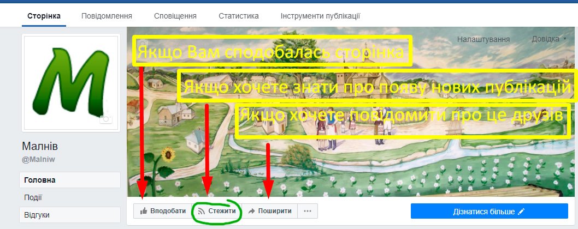This screenshot has width=578, height=229.
Task: Click the Стежити follow button
Action: [217, 211]
